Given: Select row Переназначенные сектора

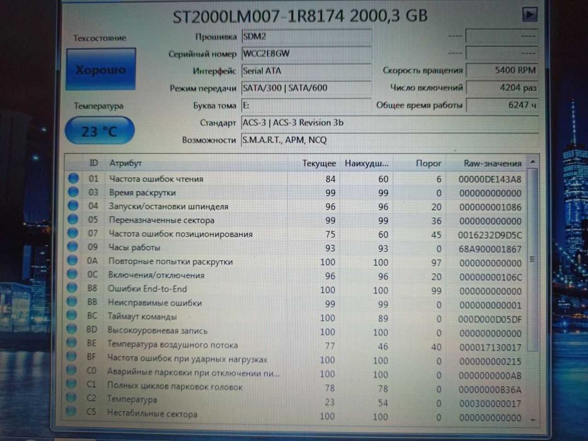Looking at the screenshot, I should pos(296,220).
